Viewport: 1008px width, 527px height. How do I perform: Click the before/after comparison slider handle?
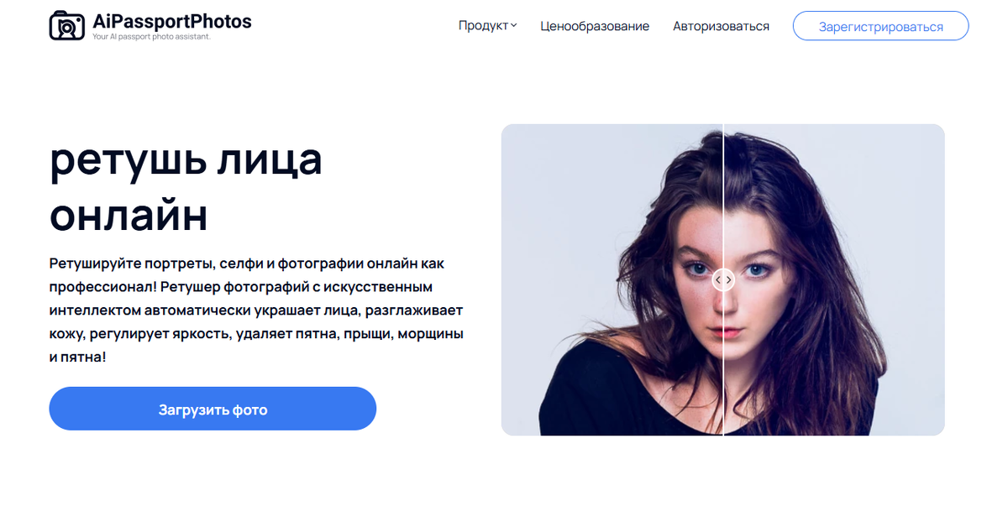[723, 279]
